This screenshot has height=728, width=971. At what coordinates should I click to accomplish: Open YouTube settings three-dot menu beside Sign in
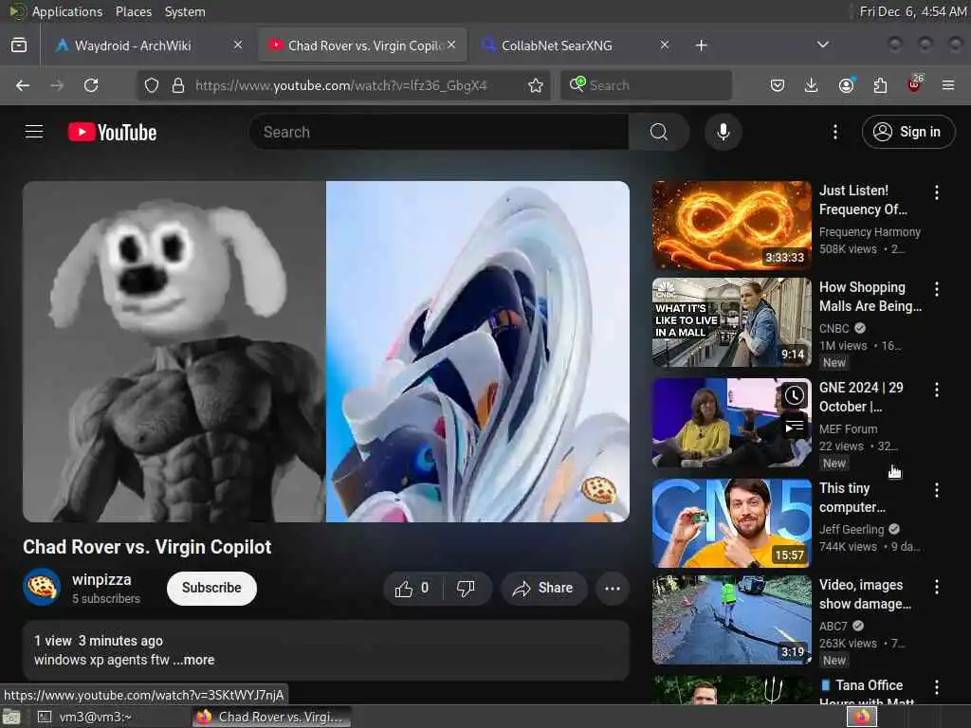835,132
